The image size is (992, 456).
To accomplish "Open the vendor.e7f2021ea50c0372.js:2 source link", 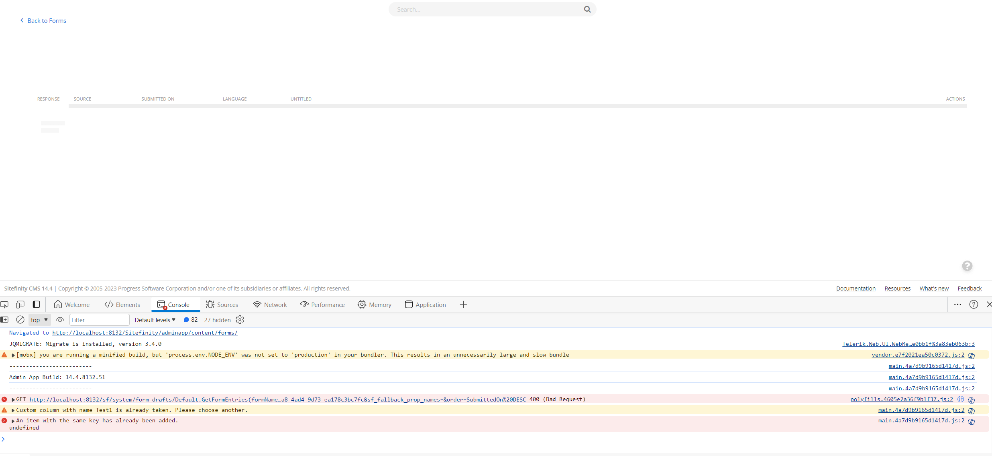I will point(918,355).
